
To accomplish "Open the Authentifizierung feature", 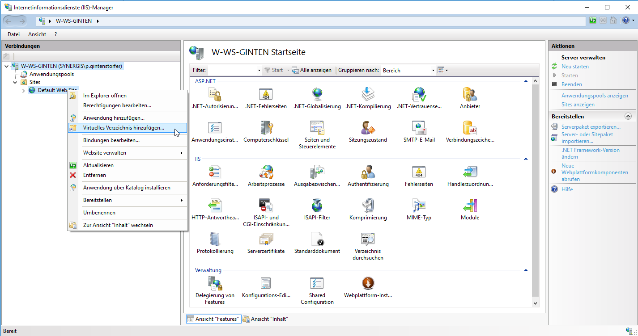I will pos(368,174).
